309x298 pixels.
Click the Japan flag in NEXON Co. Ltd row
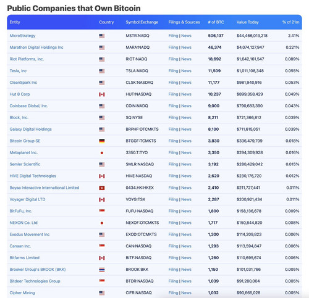102,223
